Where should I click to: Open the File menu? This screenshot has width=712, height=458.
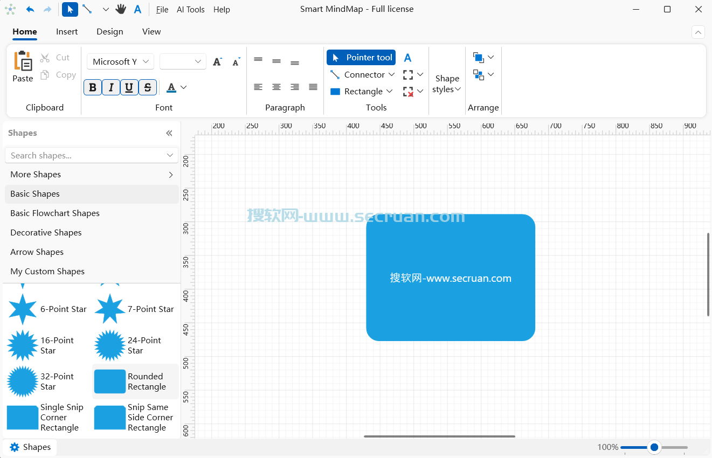pos(162,10)
